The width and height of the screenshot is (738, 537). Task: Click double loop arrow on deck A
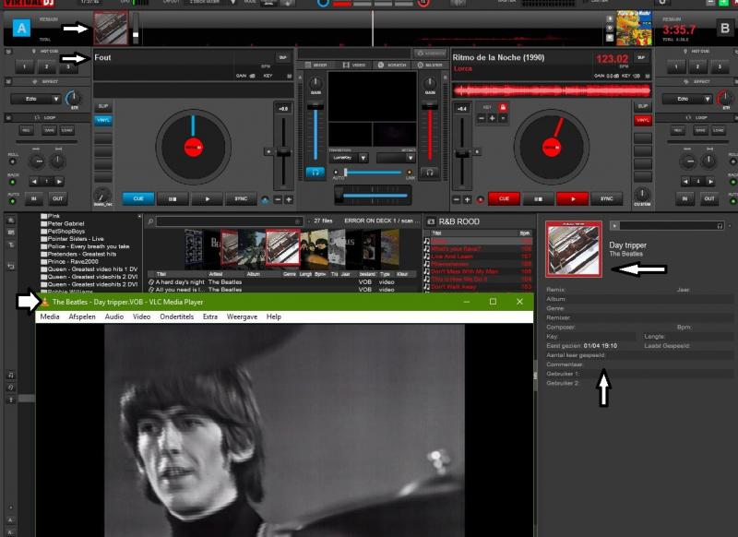[59, 181]
